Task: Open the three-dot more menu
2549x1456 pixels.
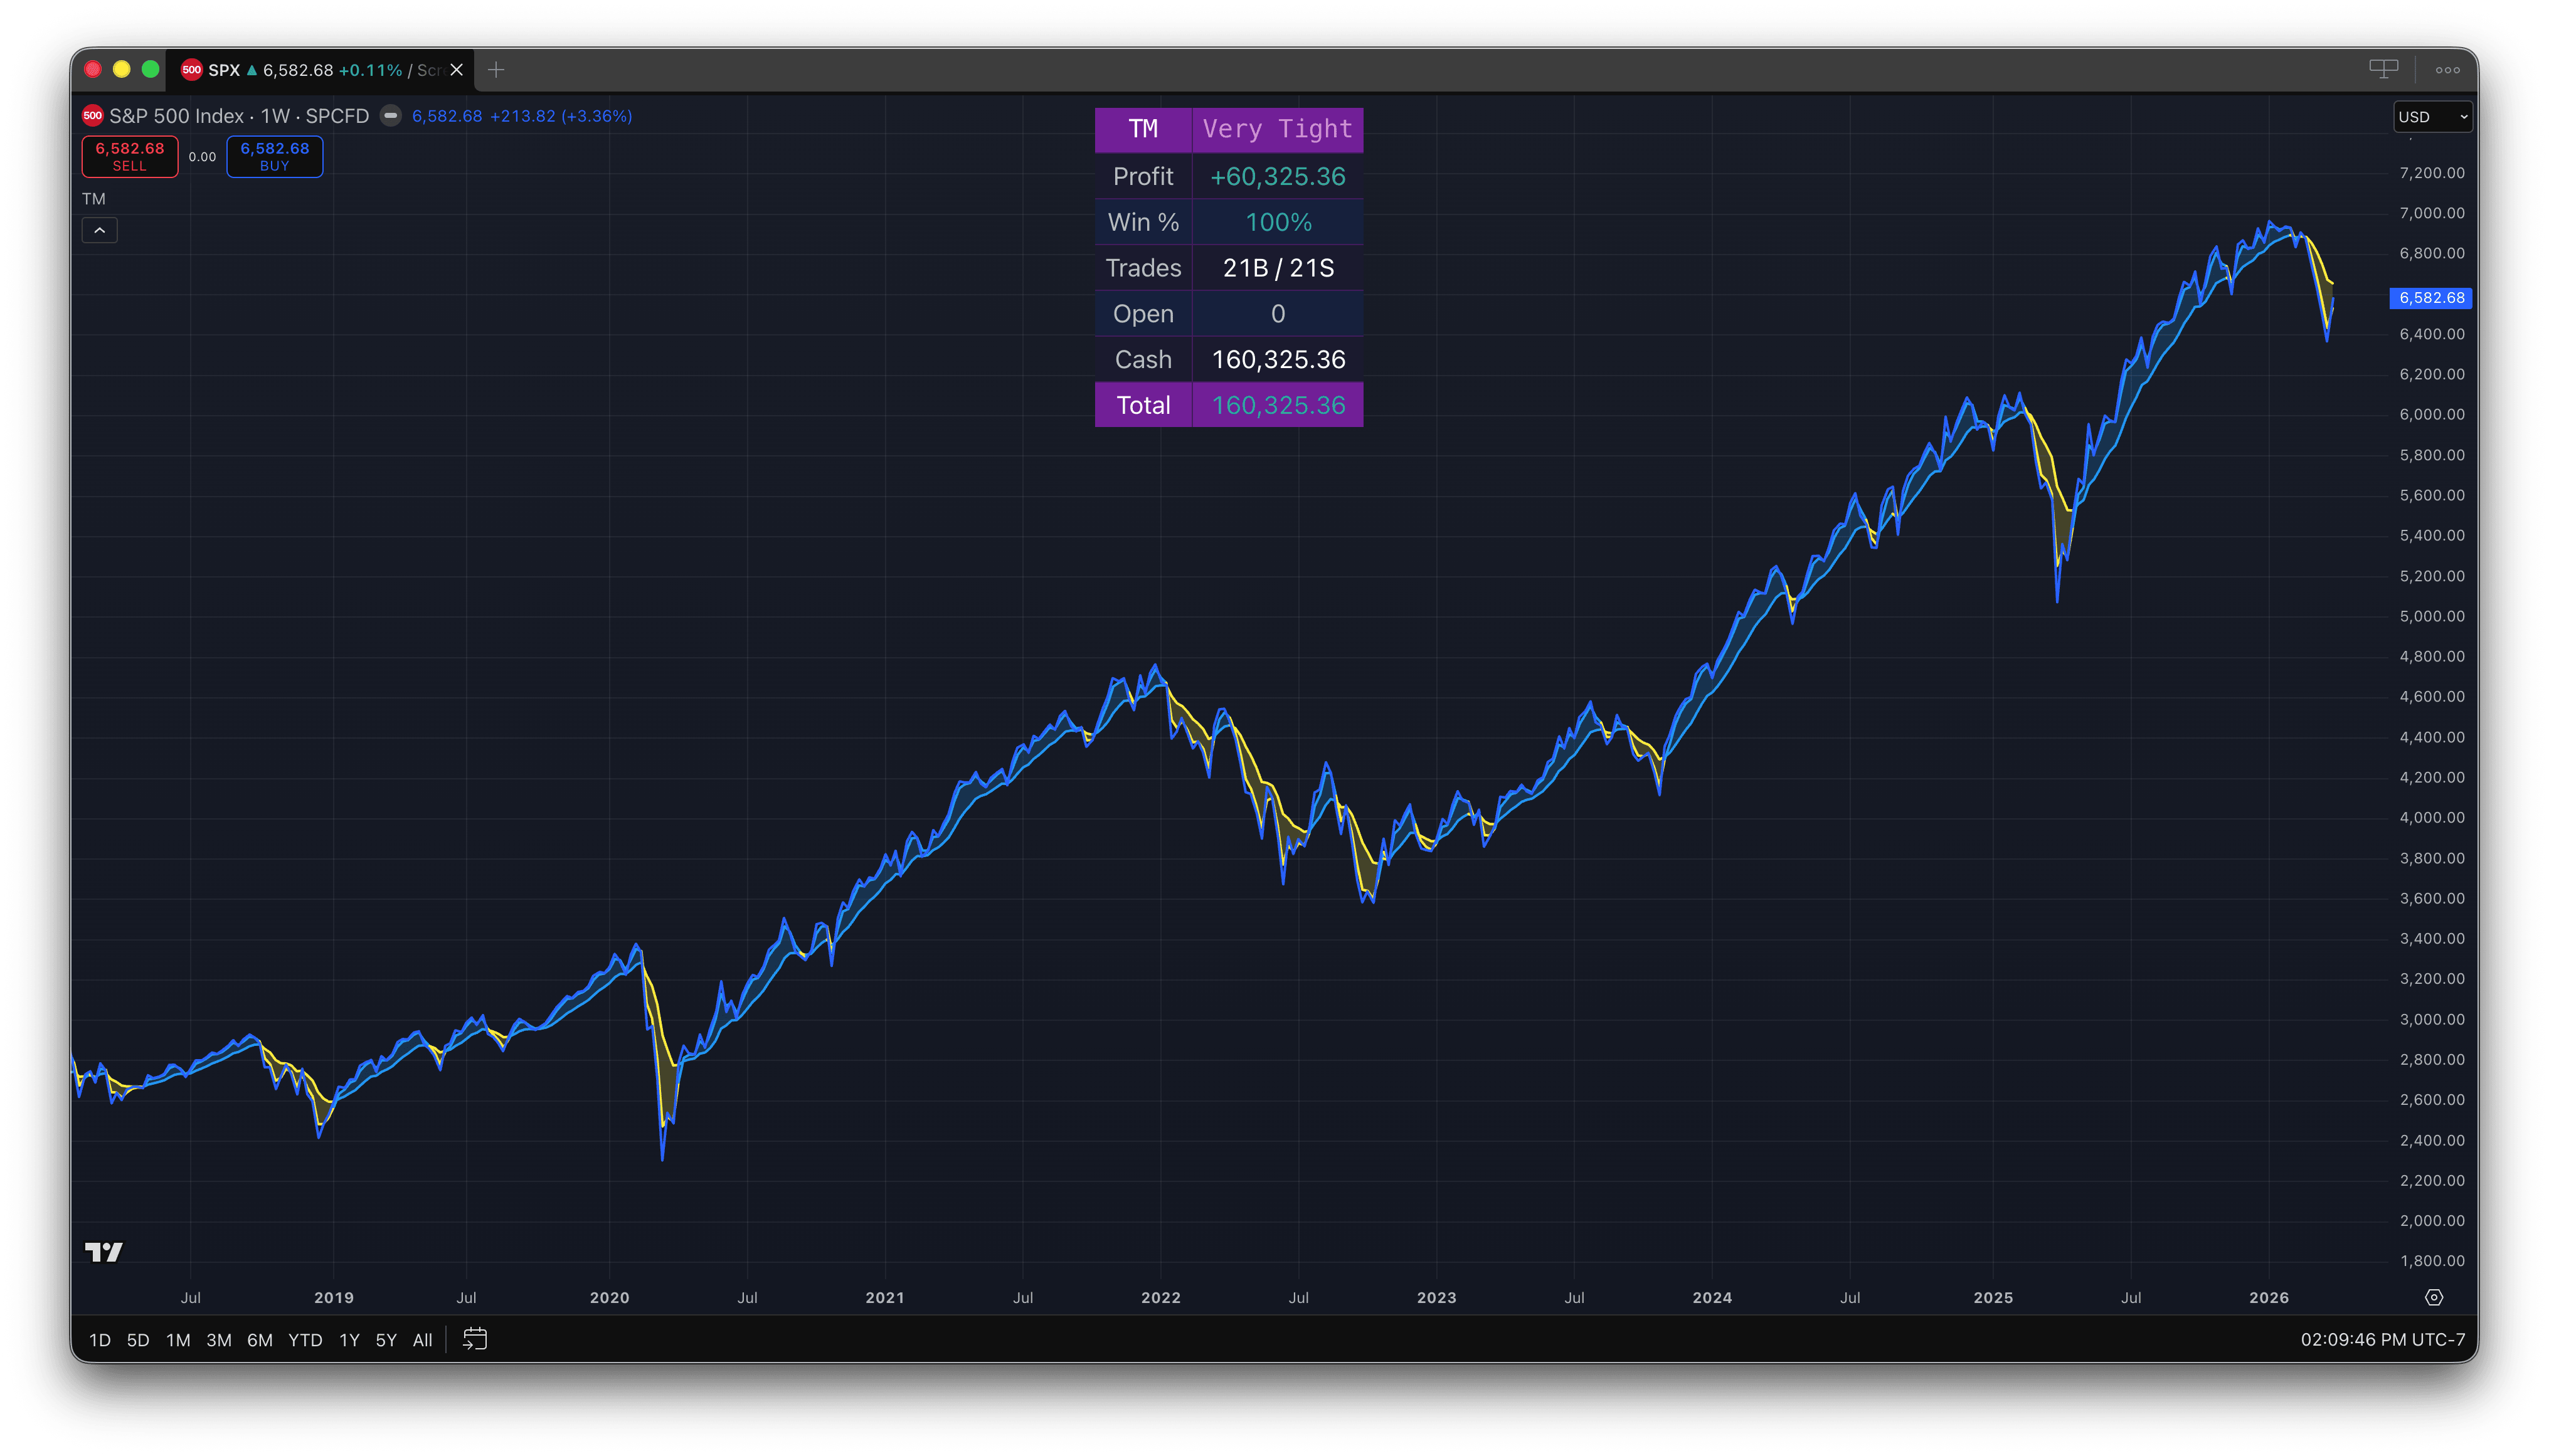Action: (x=2447, y=70)
